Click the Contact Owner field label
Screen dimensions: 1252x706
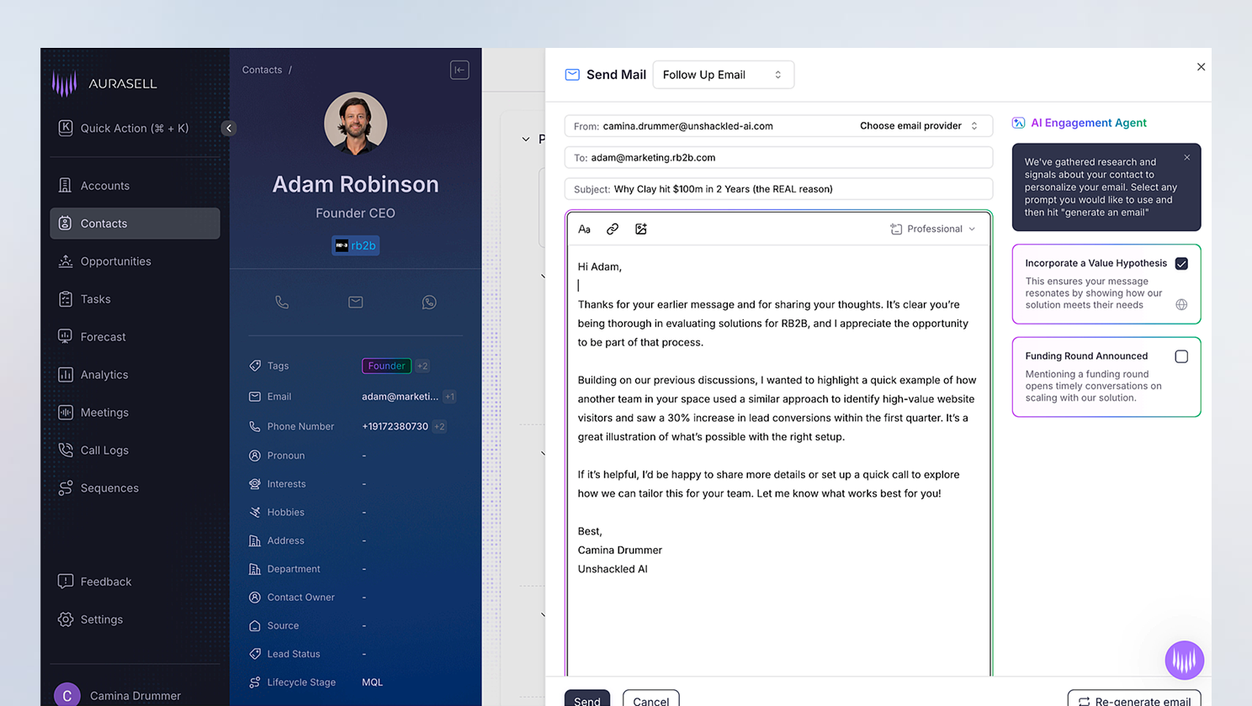pos(300,598)
